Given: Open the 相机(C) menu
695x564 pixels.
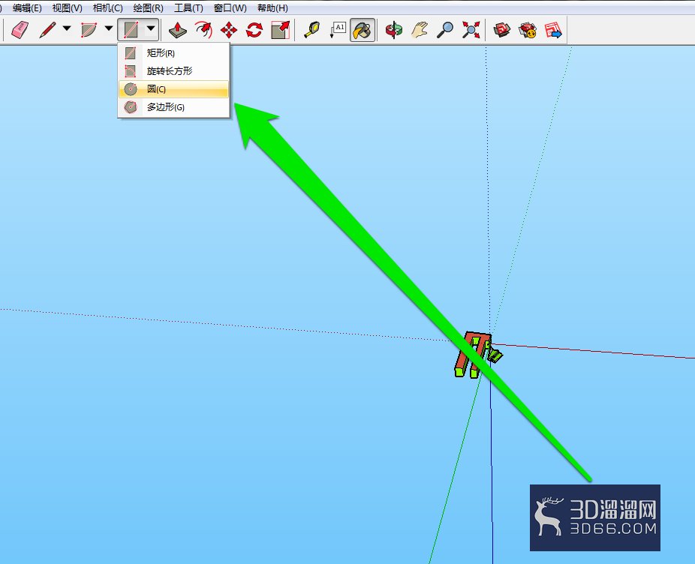Looking at the screenshot, I should click(108, 8).
